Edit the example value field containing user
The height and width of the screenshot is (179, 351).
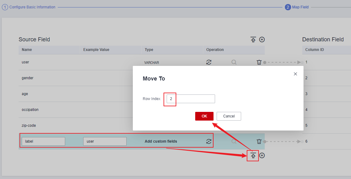(x=105, y=141)
